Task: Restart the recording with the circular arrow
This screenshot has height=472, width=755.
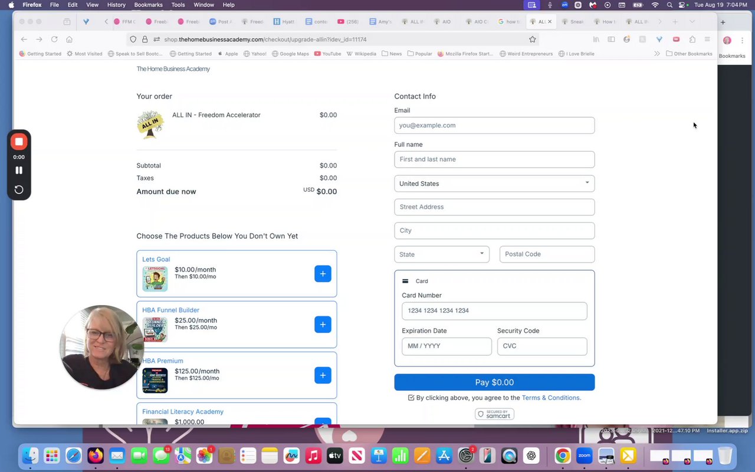Action: click(x=19, y=189)
